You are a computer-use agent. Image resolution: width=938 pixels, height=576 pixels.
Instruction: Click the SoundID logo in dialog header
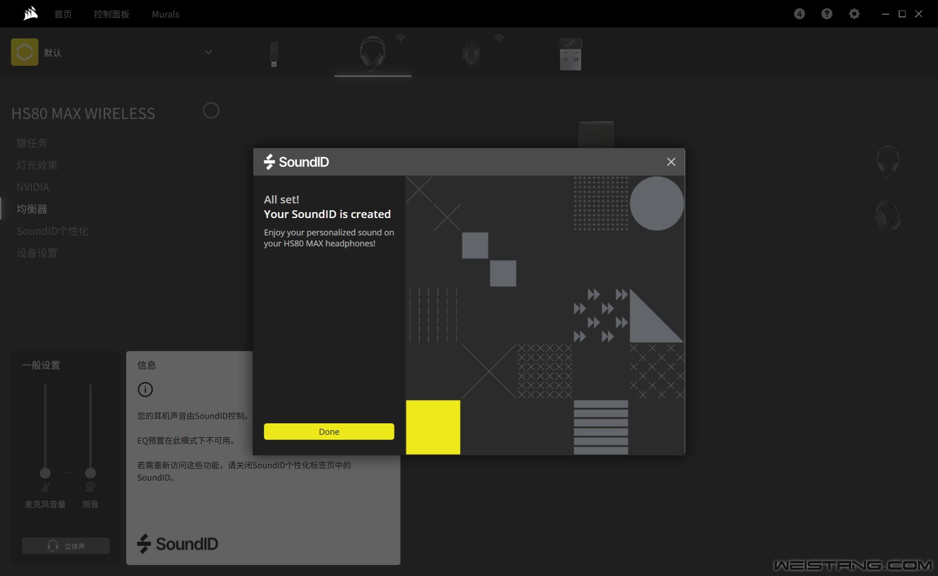[x=296, y=162]
